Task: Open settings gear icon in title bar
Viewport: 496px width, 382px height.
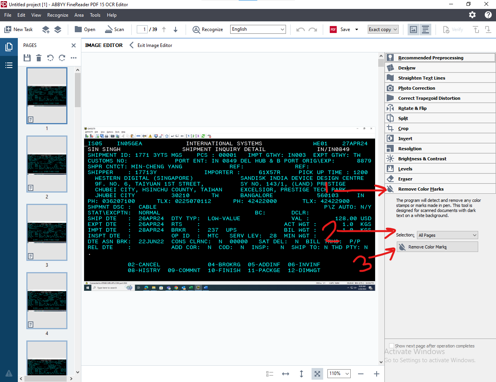Action: [x=472, y=15]
